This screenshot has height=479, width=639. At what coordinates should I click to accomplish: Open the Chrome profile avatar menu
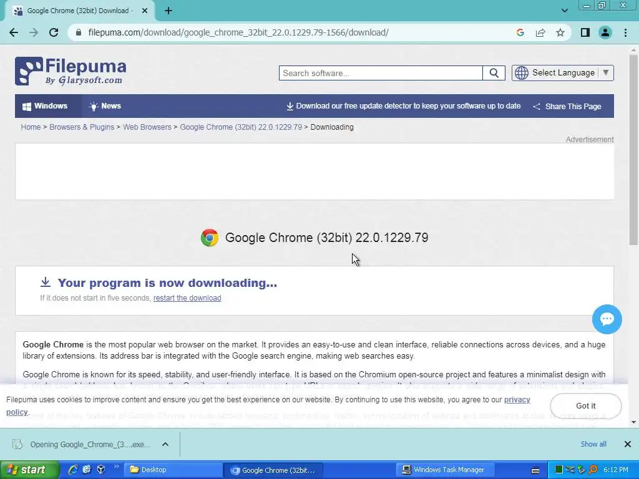click(605, 32)
